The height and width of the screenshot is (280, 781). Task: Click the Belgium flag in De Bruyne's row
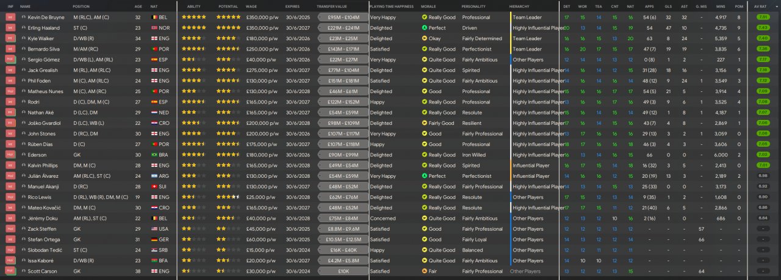[x=153, y=17]
